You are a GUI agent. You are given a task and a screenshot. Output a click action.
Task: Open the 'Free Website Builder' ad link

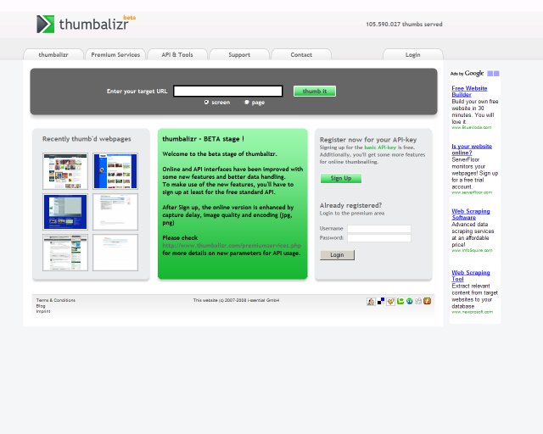[x=469, y=92]
